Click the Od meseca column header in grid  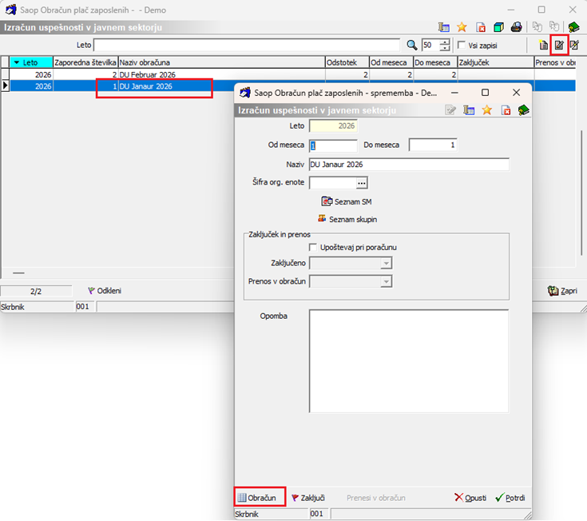tap(391, 62)
